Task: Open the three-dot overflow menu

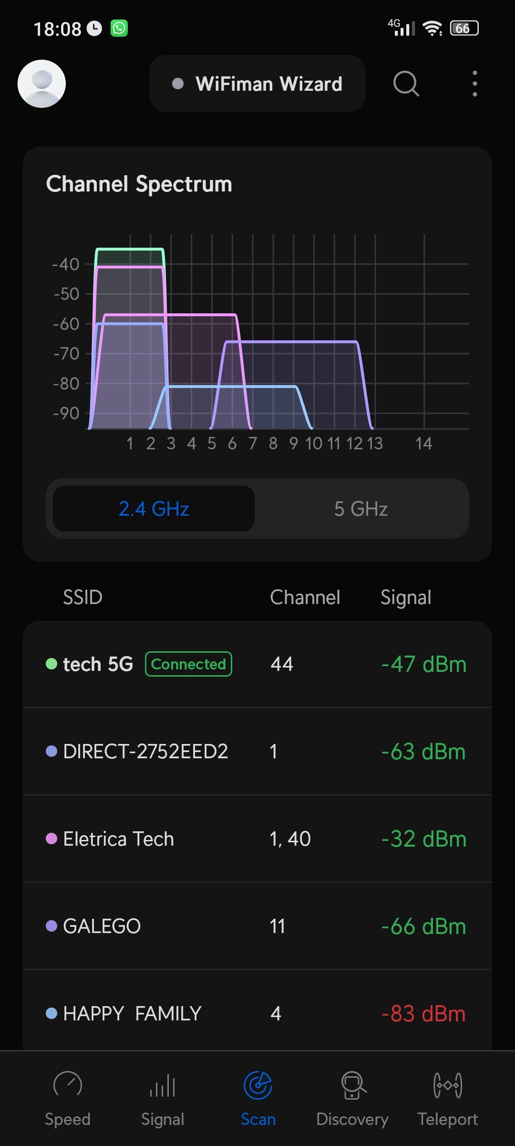Action: click(474, 84)
